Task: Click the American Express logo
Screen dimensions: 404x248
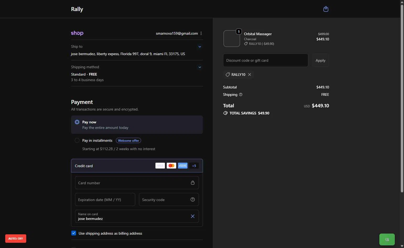Action: (x=183, y=166)
